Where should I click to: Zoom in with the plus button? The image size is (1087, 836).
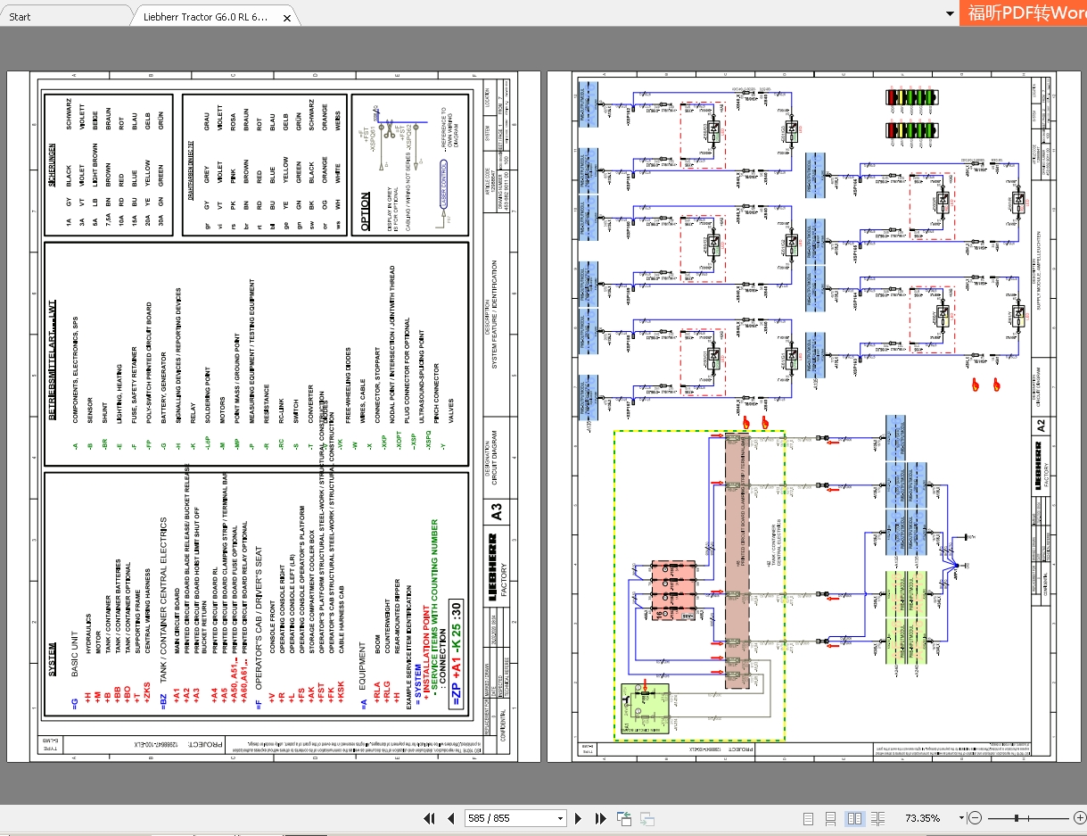pos(1079,818)
